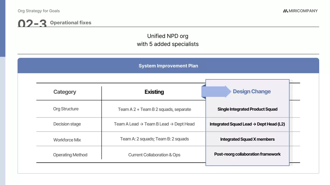This screenshot has width=330, height=185.
Task: Select Integrated Squad Lead → Dept Head cell
Action: pos(247,124)
